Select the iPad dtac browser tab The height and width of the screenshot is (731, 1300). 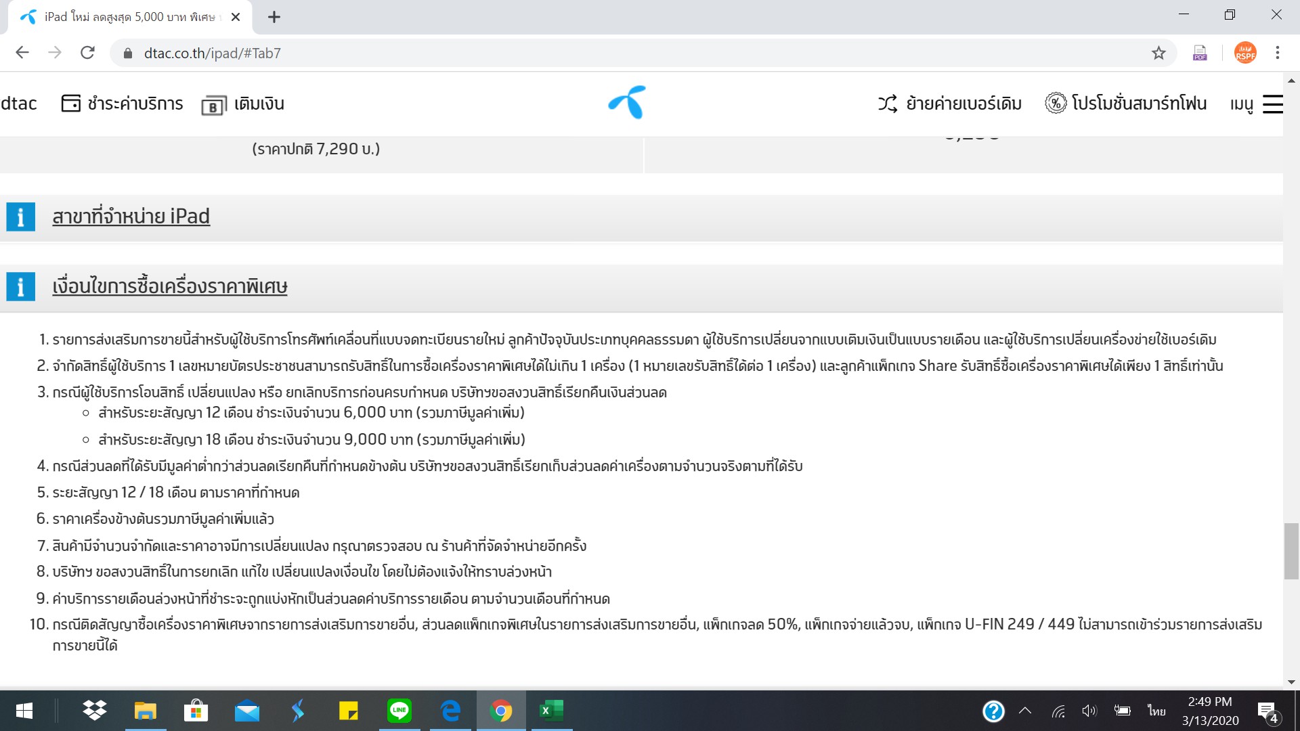coord(129,17)
